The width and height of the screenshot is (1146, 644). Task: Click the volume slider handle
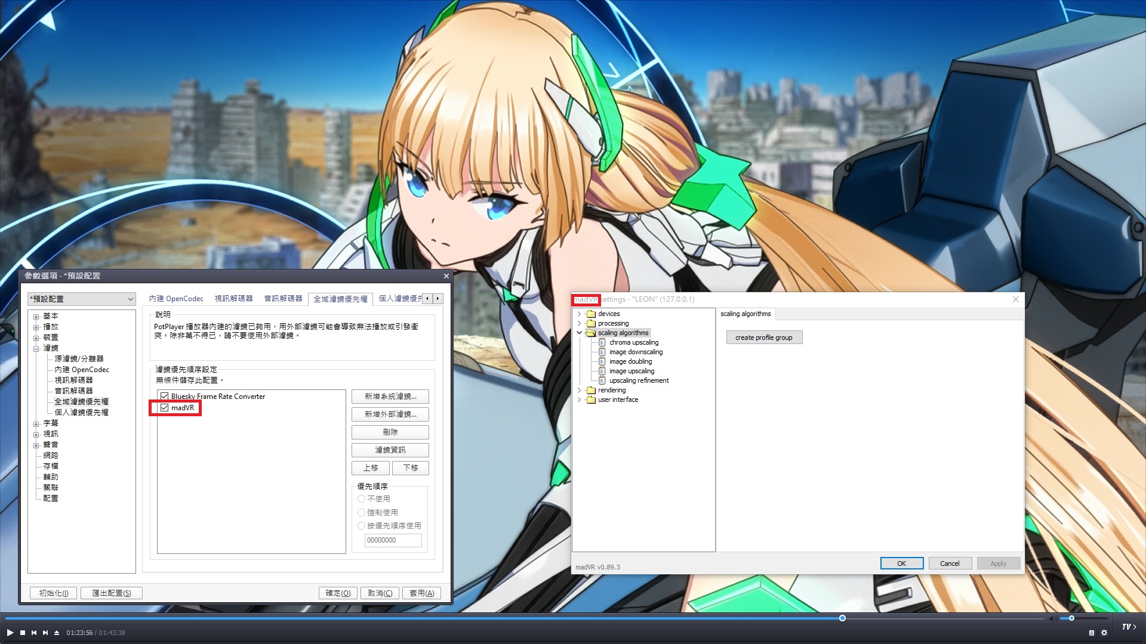coord(1071,618)
